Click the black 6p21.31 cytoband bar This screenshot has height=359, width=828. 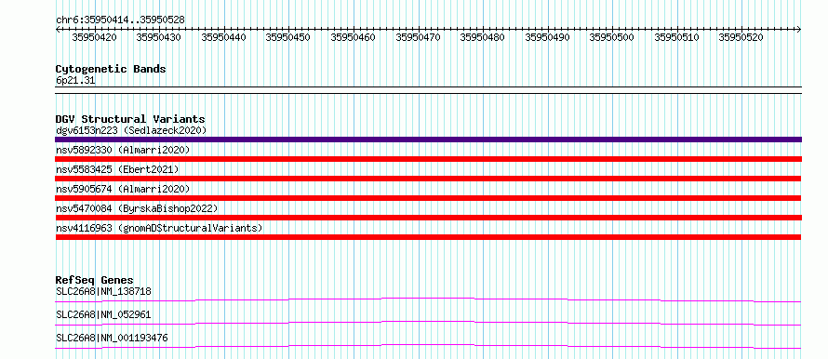[428, 89]
